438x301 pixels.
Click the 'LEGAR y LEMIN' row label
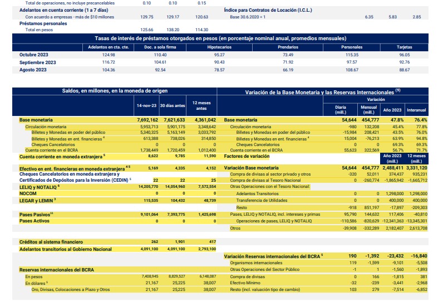38,200
